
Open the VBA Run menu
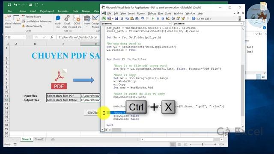(161, 13)
